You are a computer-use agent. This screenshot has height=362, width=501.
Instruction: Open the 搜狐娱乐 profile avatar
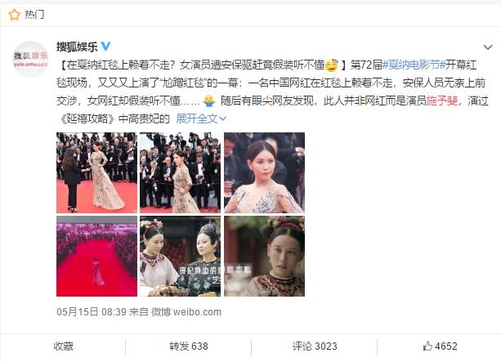[30, 59]
